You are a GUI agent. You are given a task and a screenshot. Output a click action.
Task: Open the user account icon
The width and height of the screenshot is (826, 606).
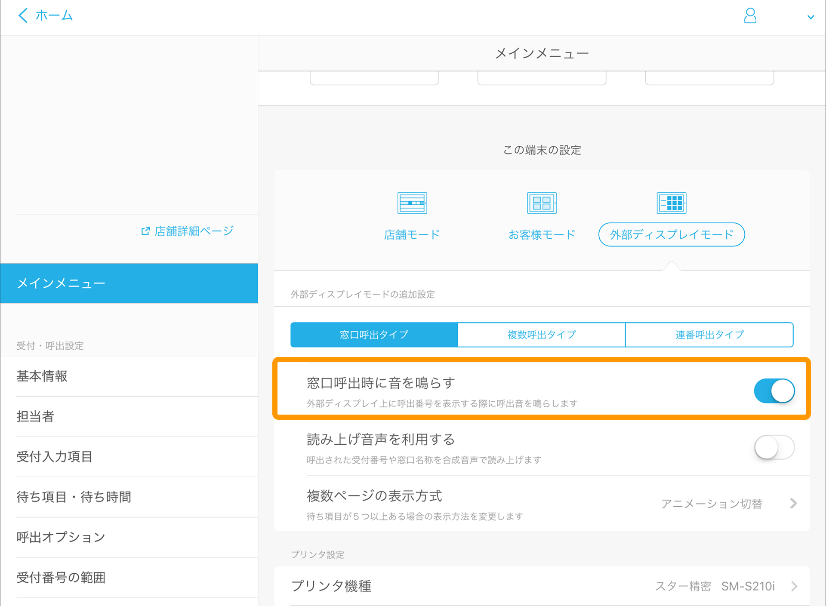(750, 16)
